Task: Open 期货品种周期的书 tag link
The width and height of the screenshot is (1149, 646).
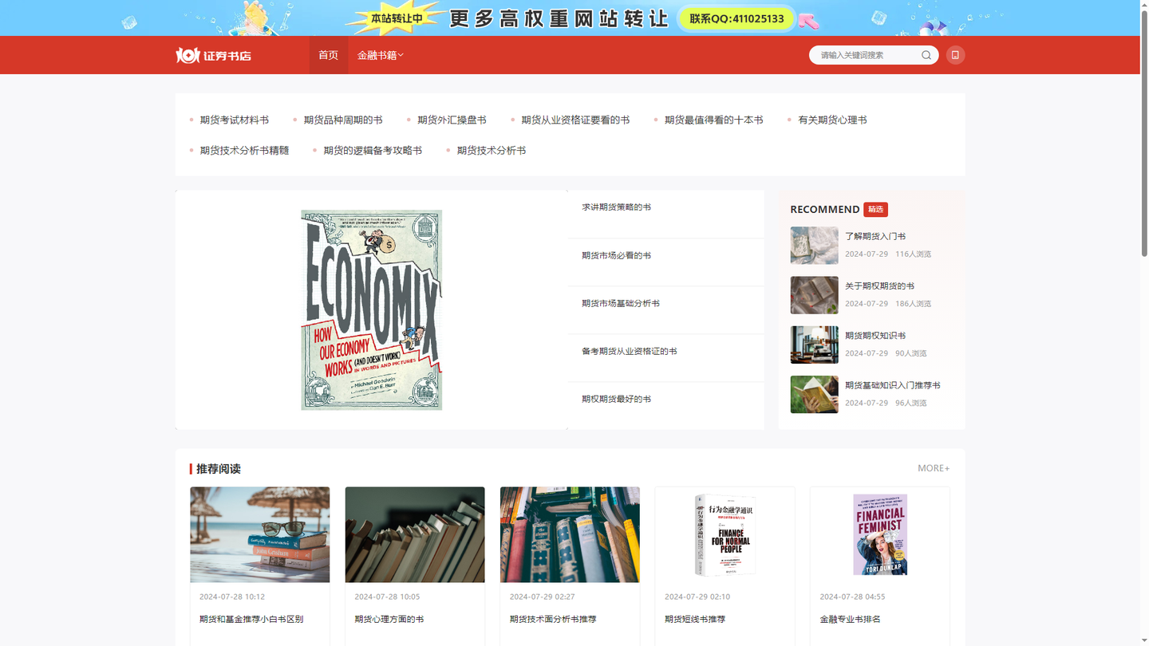Action: 343,120
